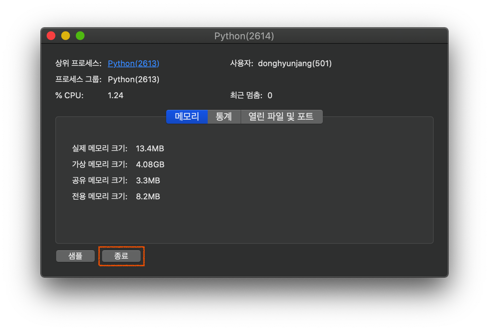Open the 열린 파일 및 포트 tab
489x331 pixels.
pos(281,117)
